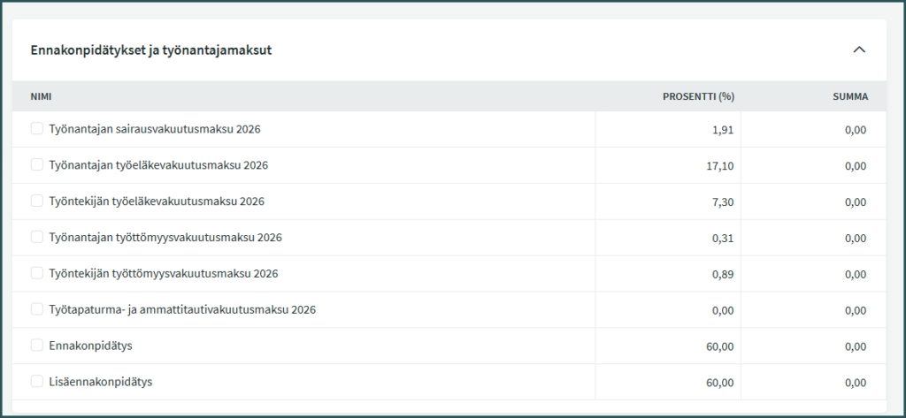The height and width of the screenshot is (418, 906).
Task: Select the 0,89 percentage value
Action: tap(722, 274)
